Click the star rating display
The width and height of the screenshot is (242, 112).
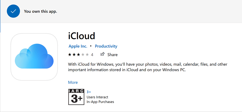[79, 55]
